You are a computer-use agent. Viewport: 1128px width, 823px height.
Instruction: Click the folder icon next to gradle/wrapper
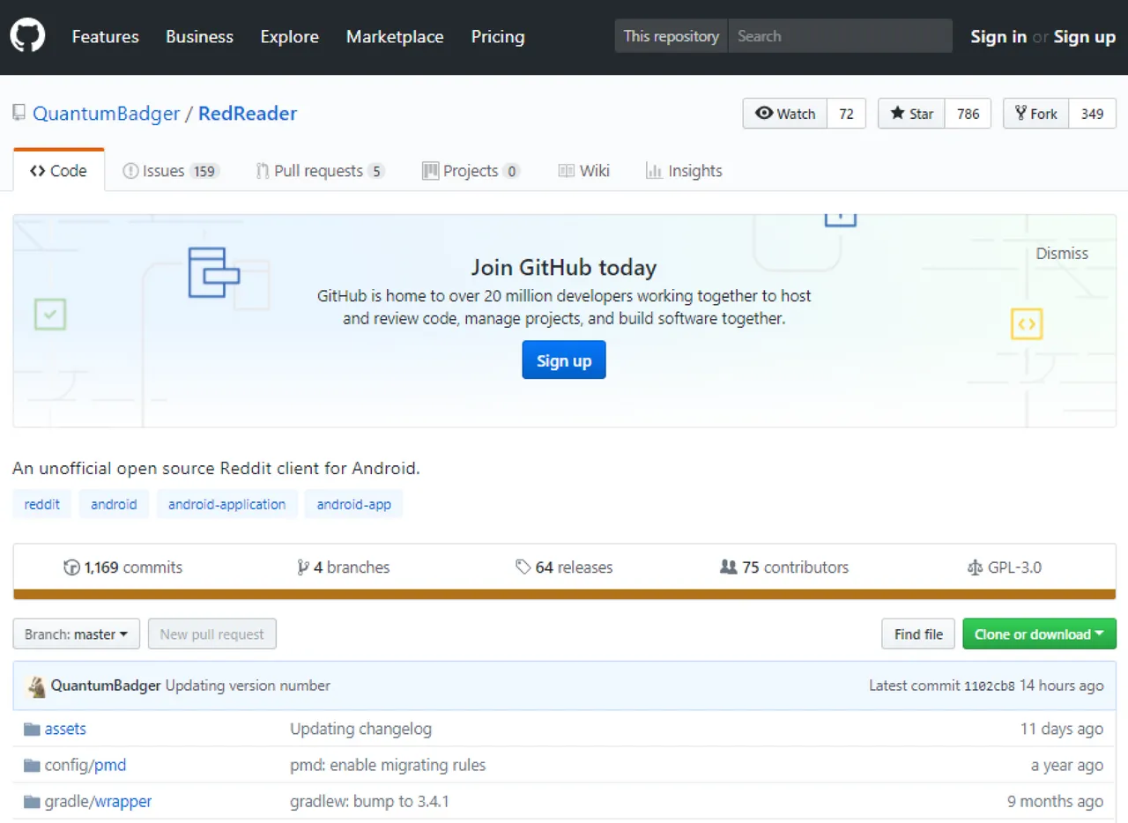pos(33,802)
